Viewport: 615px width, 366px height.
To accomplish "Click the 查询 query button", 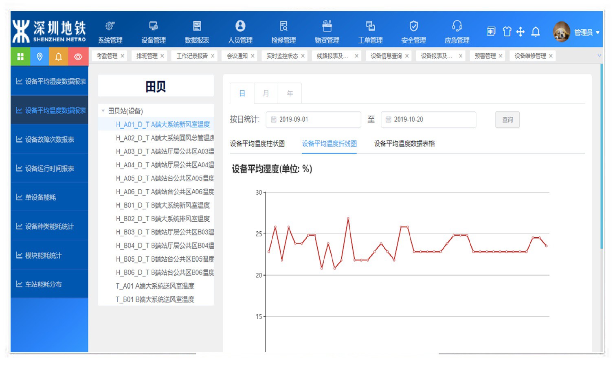I will 507,119.
